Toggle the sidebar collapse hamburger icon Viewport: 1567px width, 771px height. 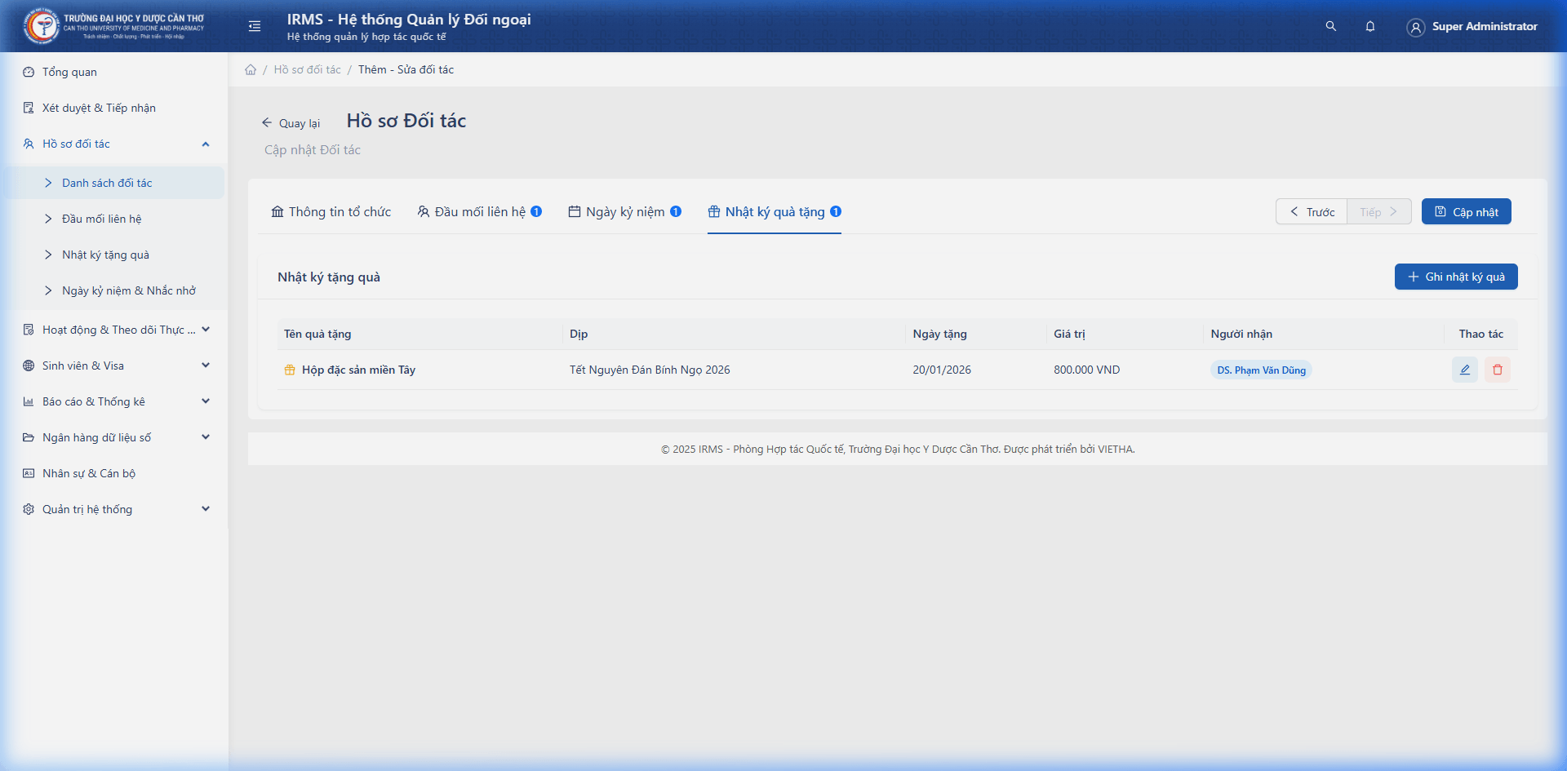[x=255, y=26]
